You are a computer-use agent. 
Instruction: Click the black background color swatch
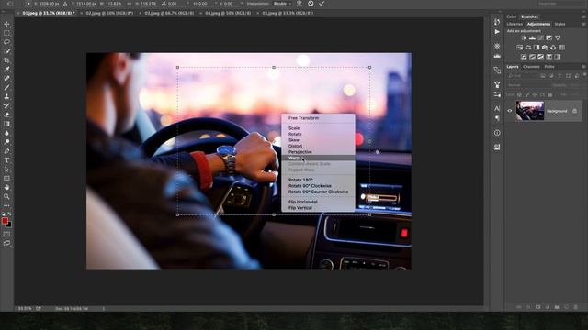click(x=9, y=225)
